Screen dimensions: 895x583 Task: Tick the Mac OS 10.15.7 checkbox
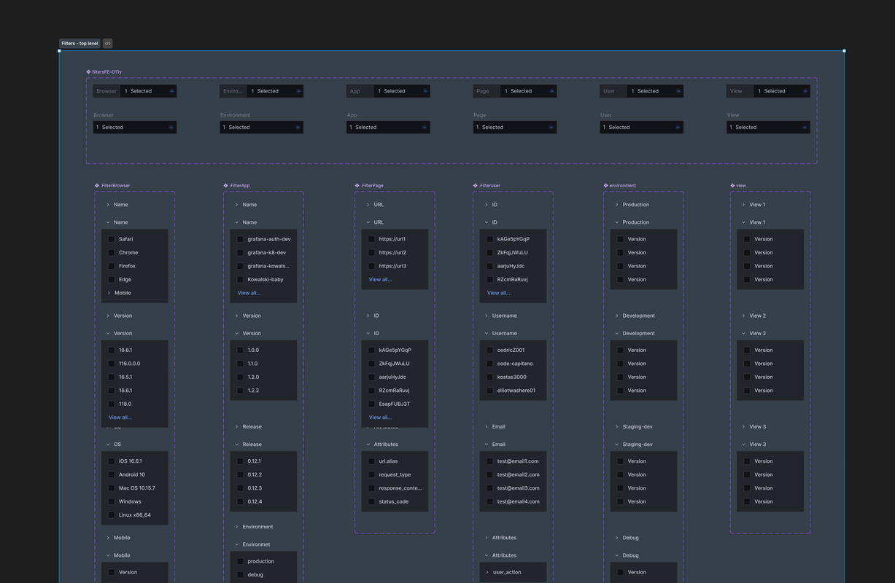112,488
